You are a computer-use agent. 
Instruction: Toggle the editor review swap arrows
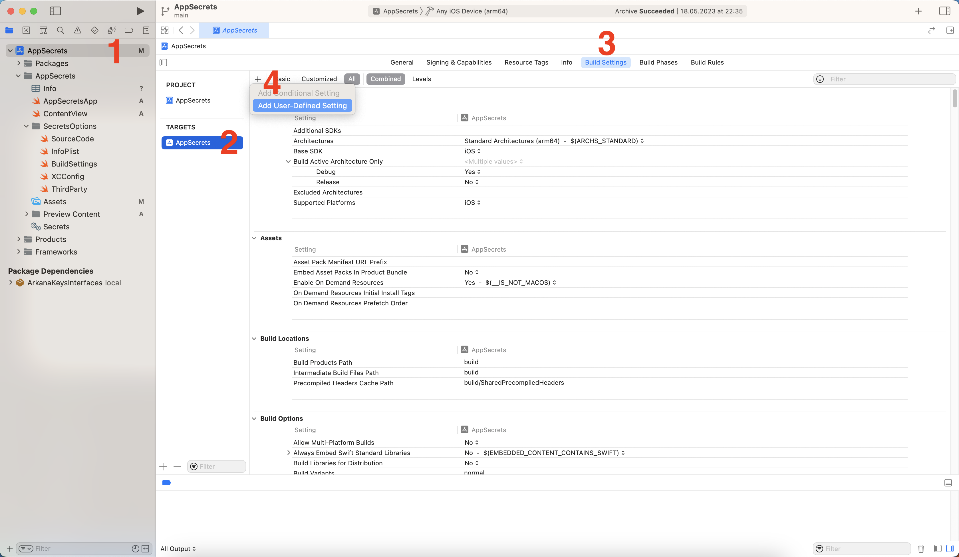click(x=932, y=31)
